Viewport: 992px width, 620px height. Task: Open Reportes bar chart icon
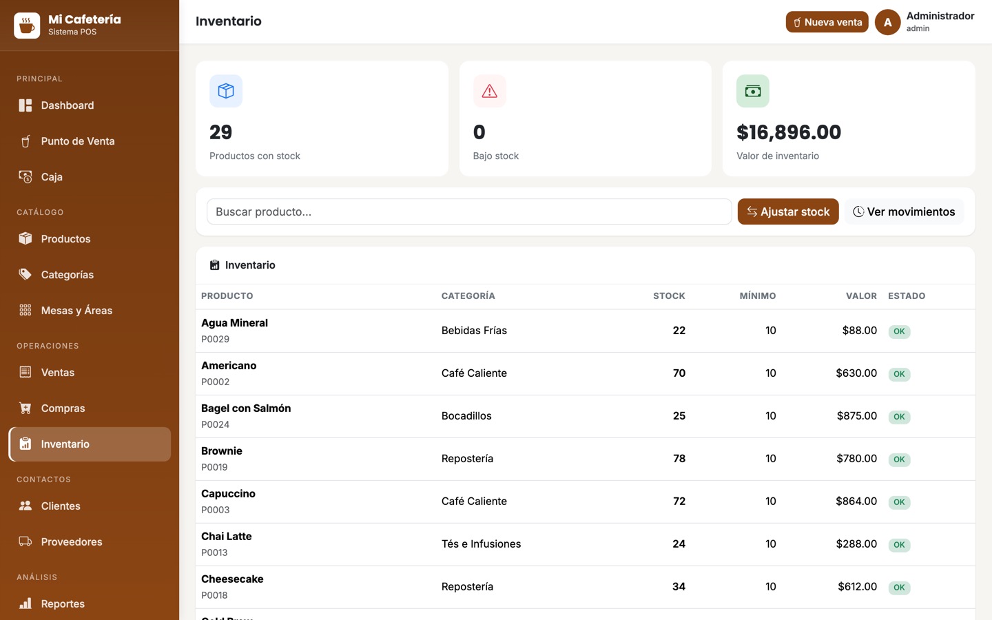click(x=25, y=603)
